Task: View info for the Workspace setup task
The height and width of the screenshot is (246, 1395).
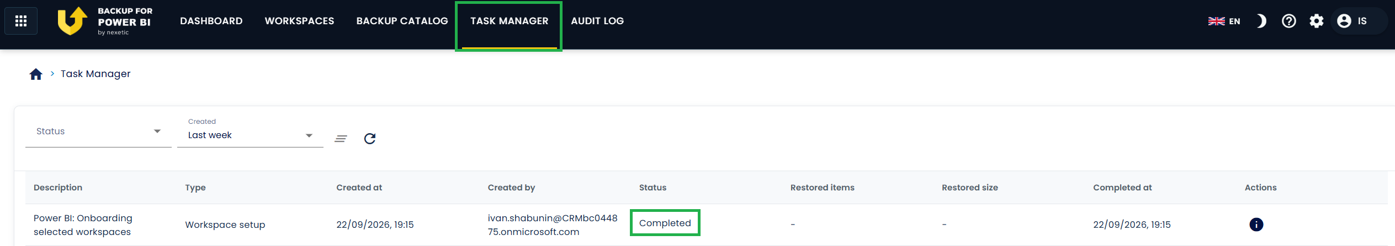Action: (1256, 225)
